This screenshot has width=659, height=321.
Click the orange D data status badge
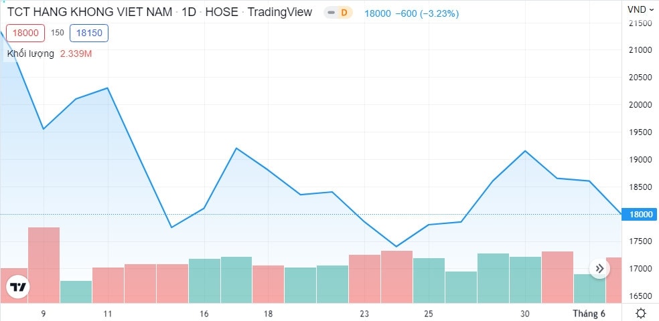(344, 13)
